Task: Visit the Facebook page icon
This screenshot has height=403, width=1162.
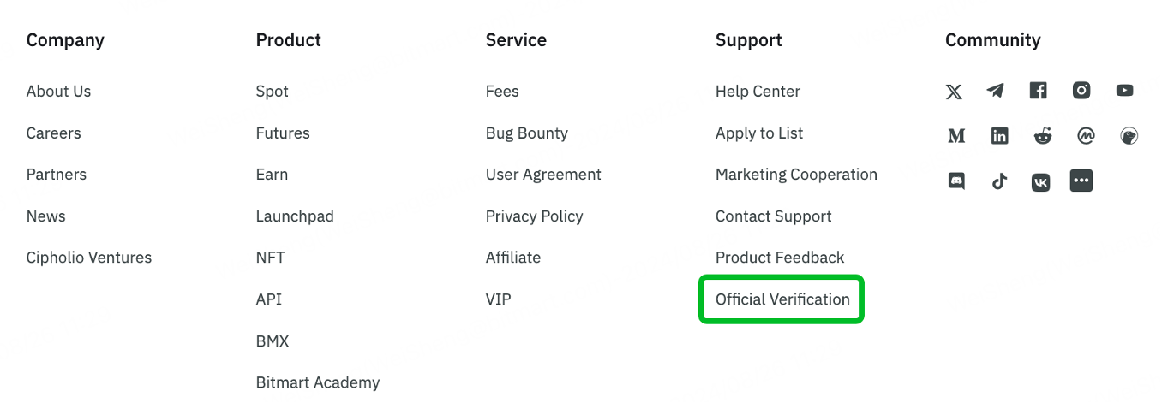Action: 1039,91
